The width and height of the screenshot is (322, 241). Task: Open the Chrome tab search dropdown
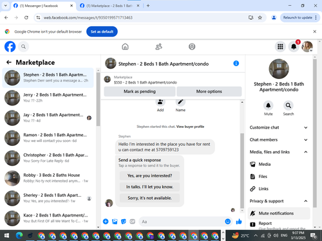point(6,6)
